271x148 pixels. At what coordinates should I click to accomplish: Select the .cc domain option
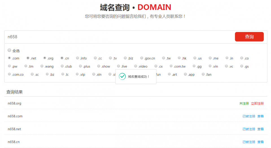tap(95, 58)
